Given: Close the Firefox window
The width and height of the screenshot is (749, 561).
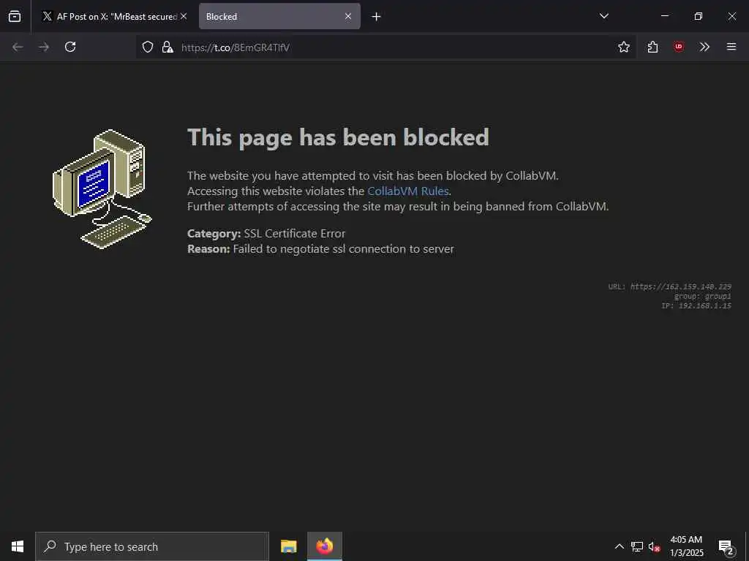Looking at the screenshot, I should (731, 16).
